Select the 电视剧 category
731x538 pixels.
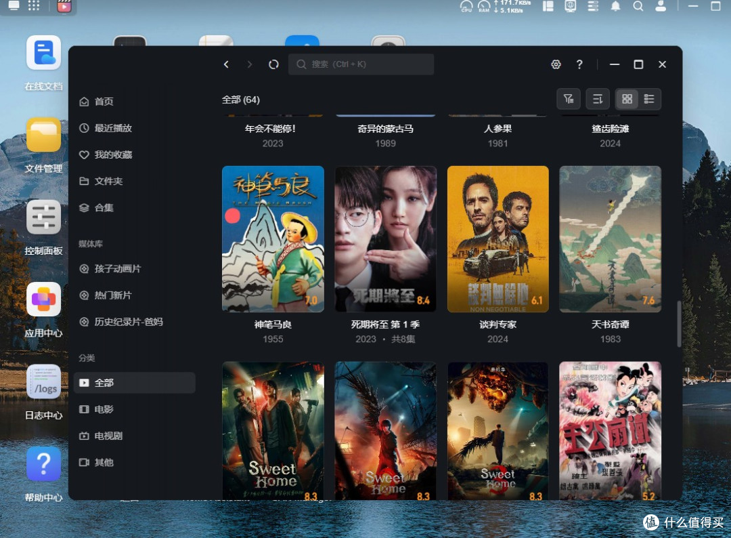click(134, 436)
